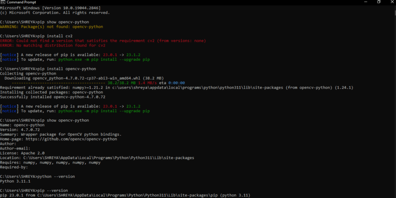Click "Requires: numpy, numpy, numpy, numpy, numpy" line
Screen dimensions: 396x198
[50, 163]
